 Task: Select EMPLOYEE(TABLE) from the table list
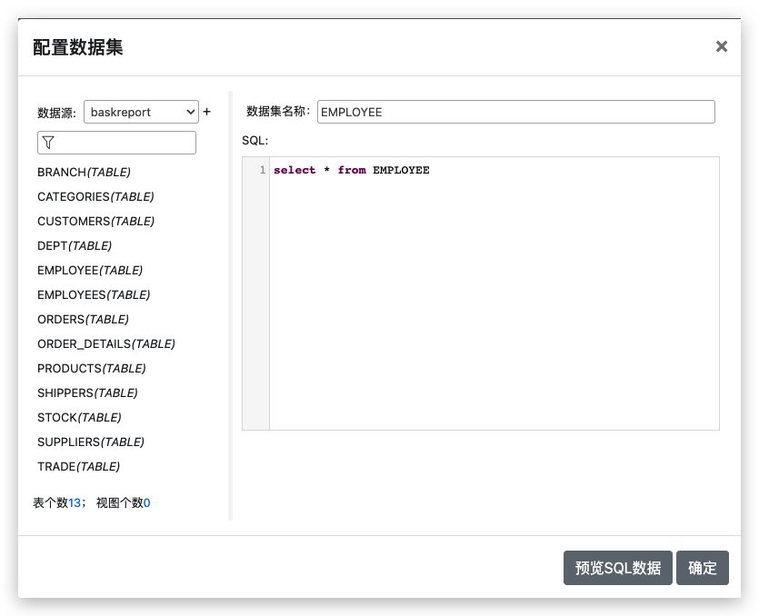pos(90,270)
